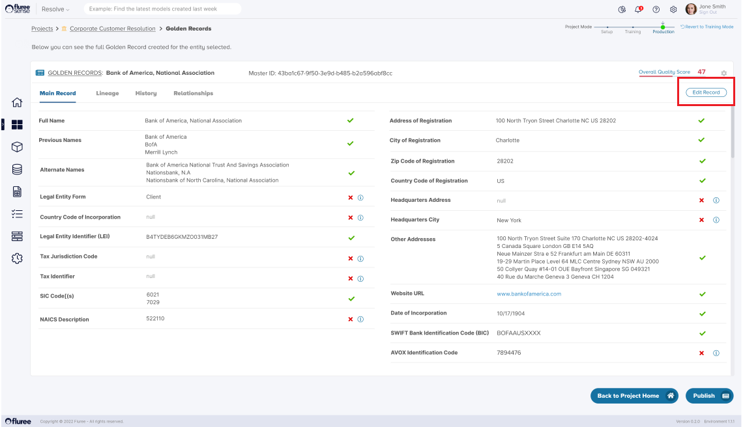Open the Resolve dropdown in the header

[55, 9]
